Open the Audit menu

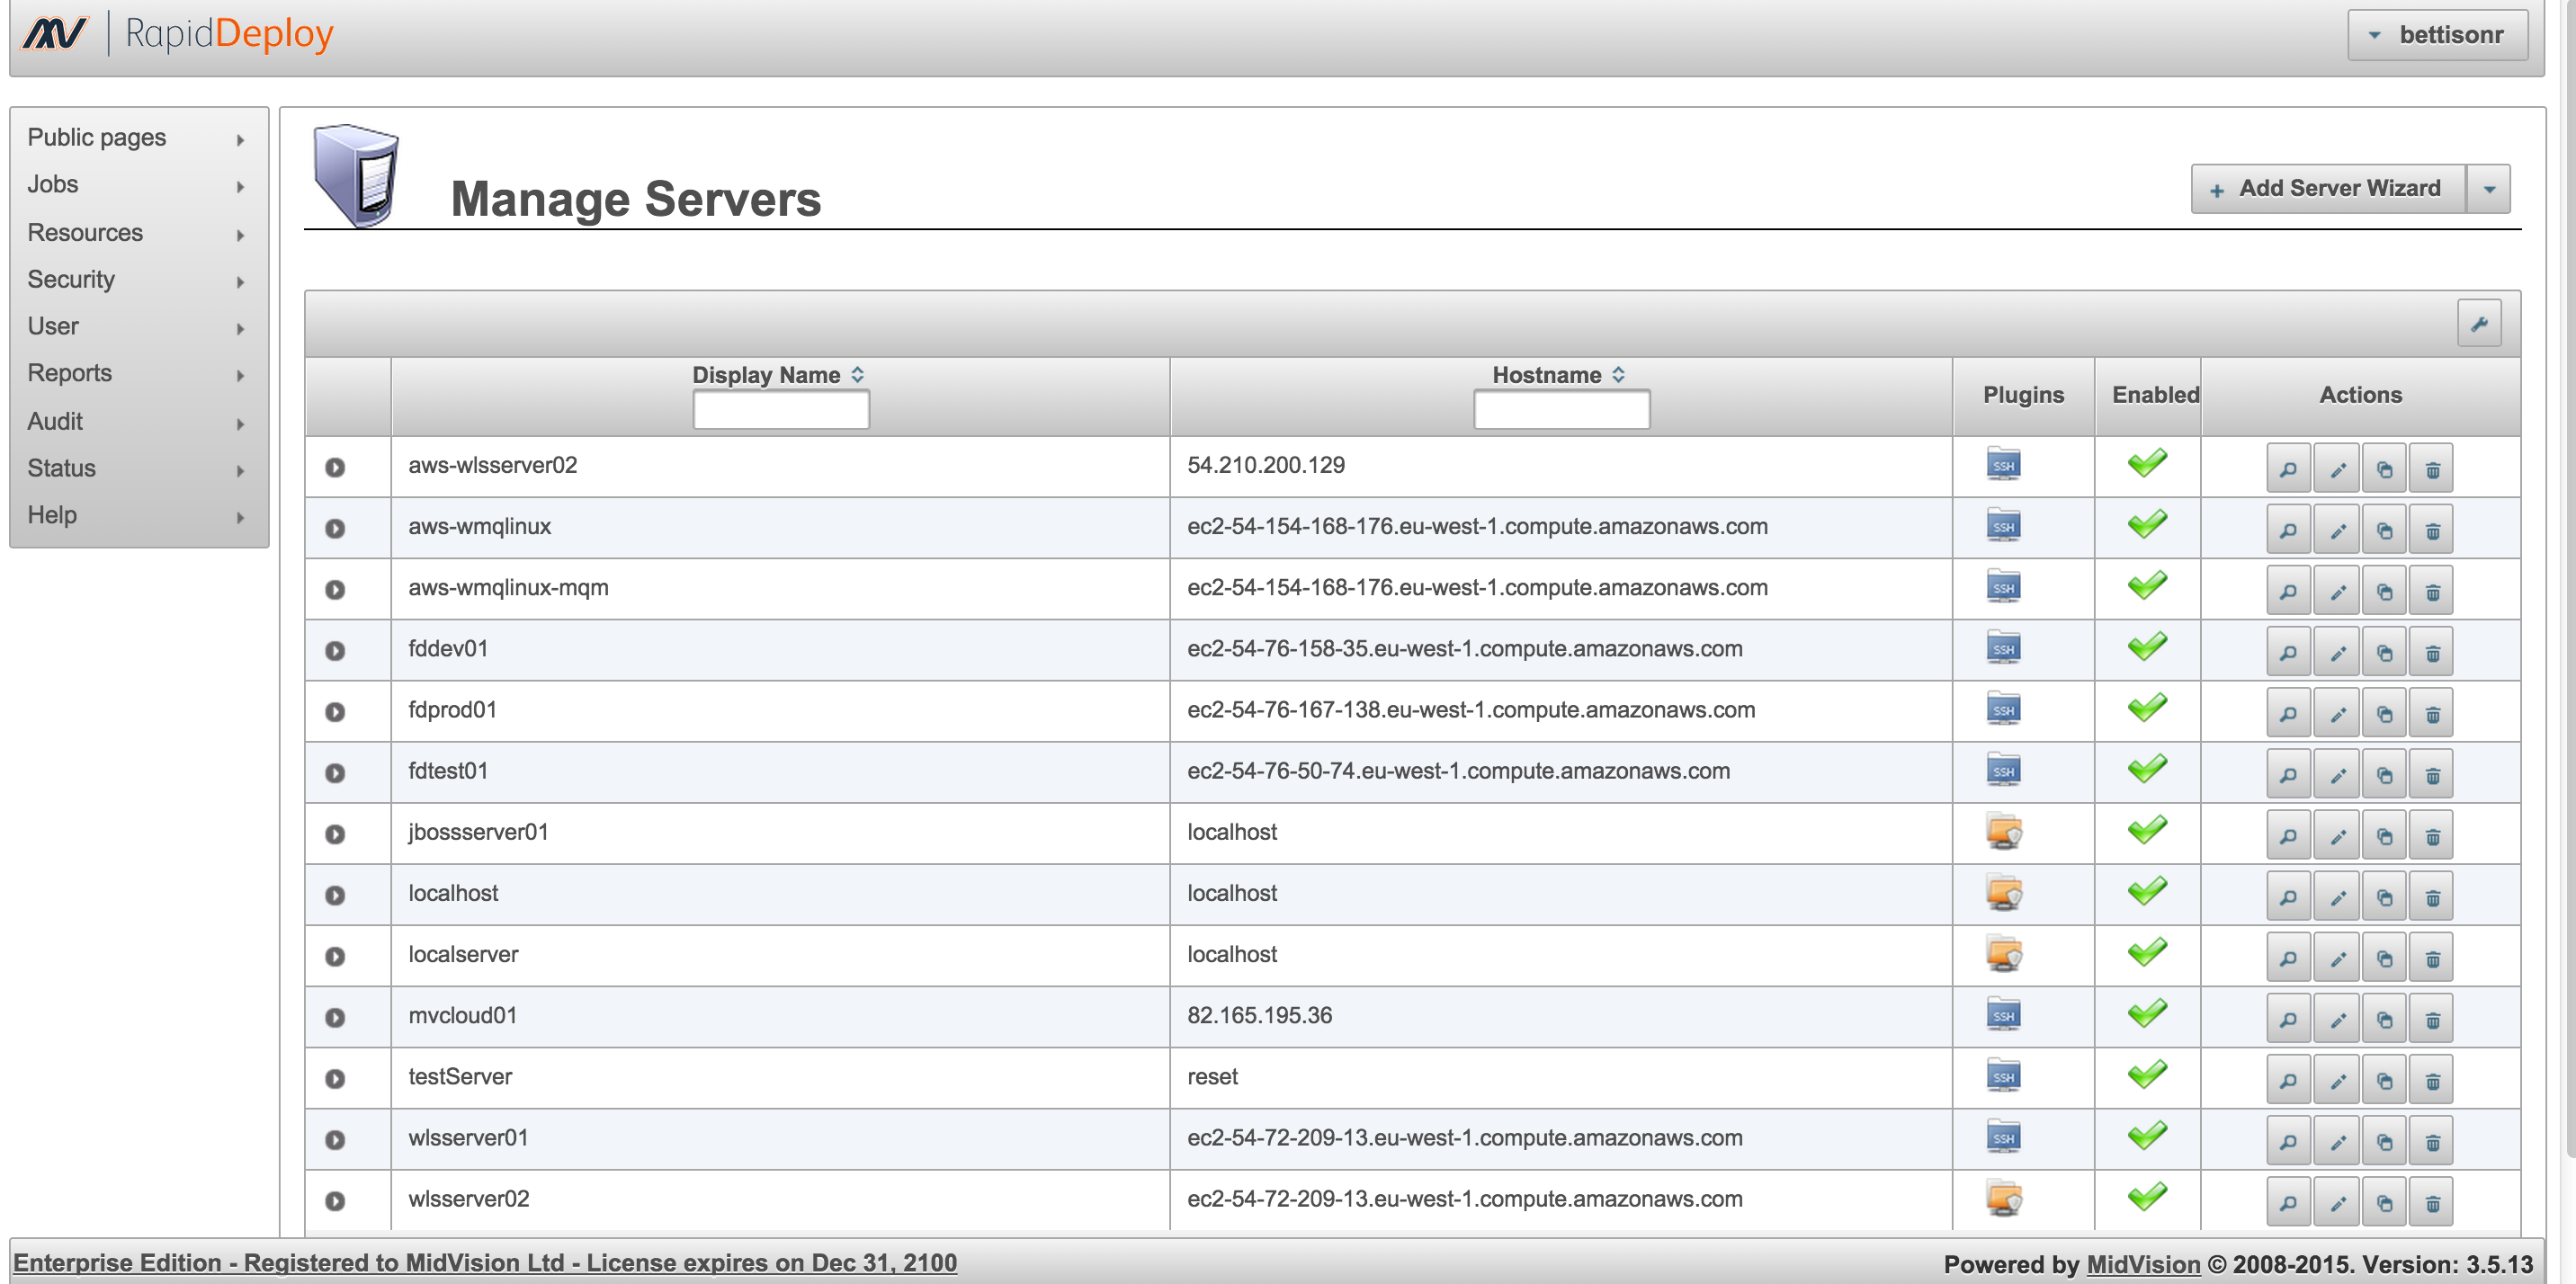tap(138, 422)
